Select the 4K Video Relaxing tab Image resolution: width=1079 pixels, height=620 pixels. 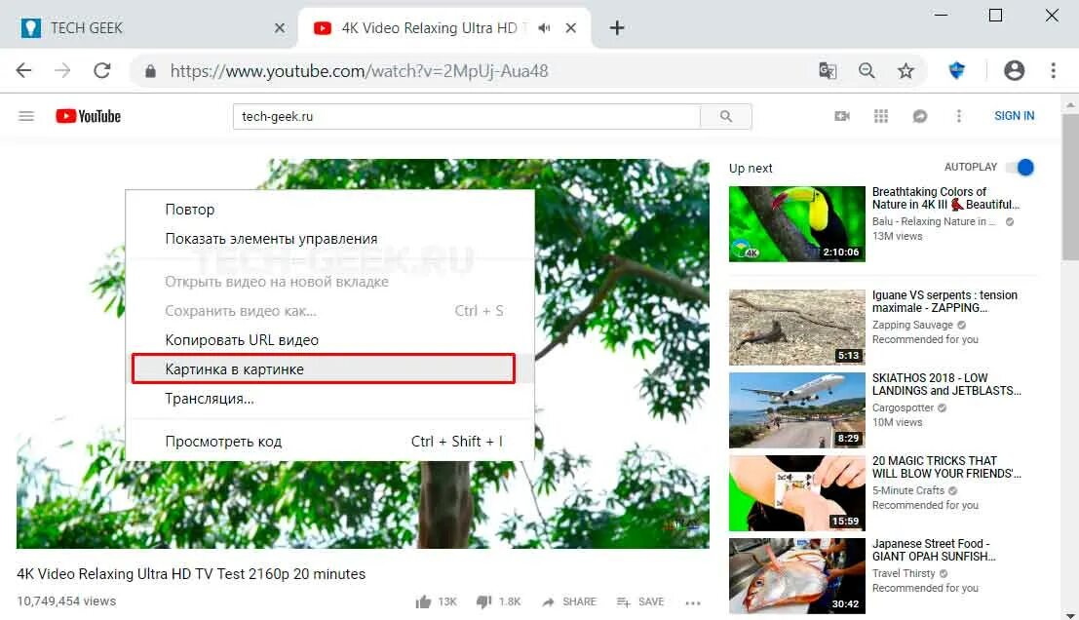[444, 28]
